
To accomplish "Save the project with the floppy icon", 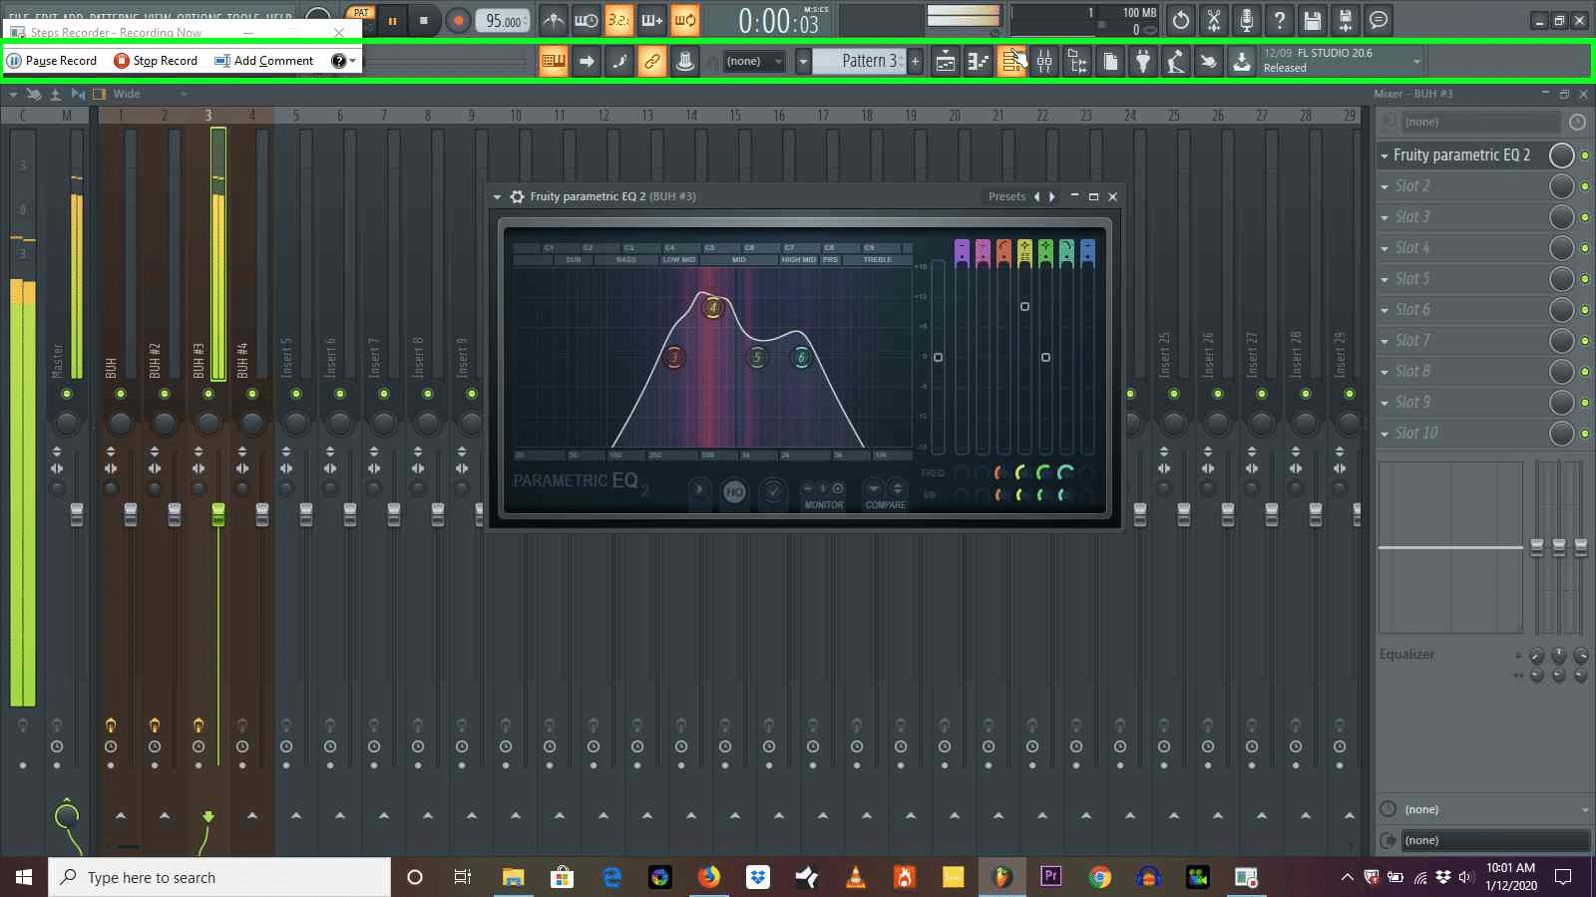I will pos(1313,20).
